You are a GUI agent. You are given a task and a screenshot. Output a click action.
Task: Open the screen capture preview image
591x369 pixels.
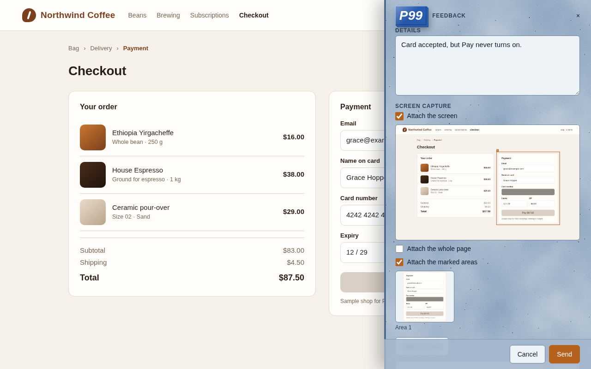[x=488, y=183]
